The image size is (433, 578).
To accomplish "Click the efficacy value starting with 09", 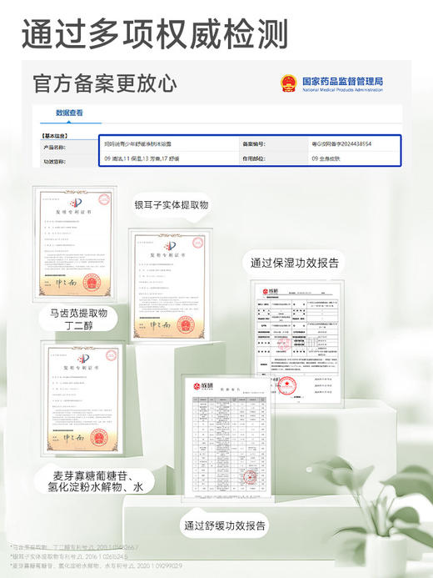I will (x=142, y=158).
